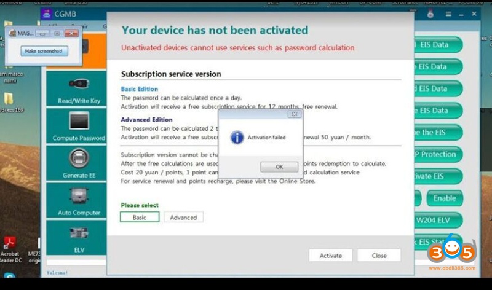Open Acrobat Reader DC desktop icon

(x=10, y=250)
